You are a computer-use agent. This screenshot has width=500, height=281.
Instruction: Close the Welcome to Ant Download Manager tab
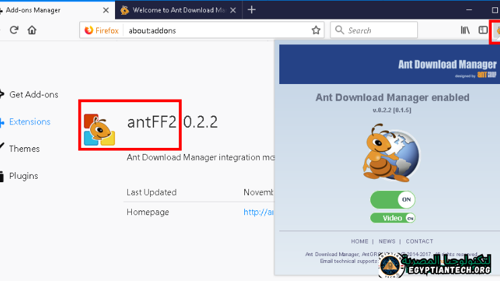233,10
